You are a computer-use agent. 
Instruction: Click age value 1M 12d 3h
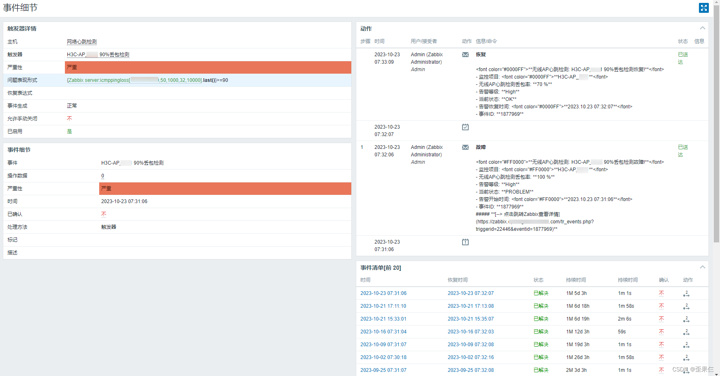point(578,332)
